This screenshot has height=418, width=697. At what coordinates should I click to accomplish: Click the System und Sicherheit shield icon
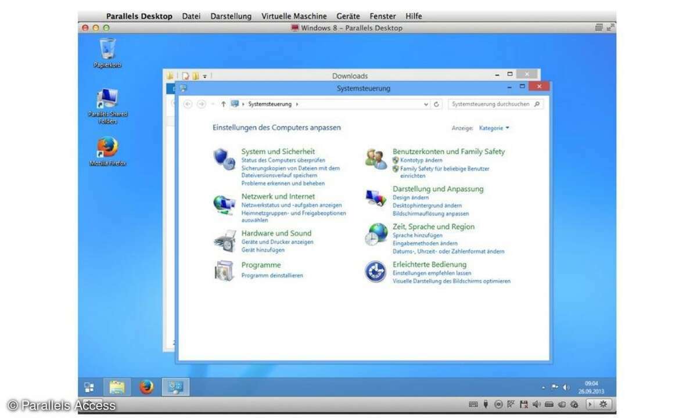click(x=224, y=158)
